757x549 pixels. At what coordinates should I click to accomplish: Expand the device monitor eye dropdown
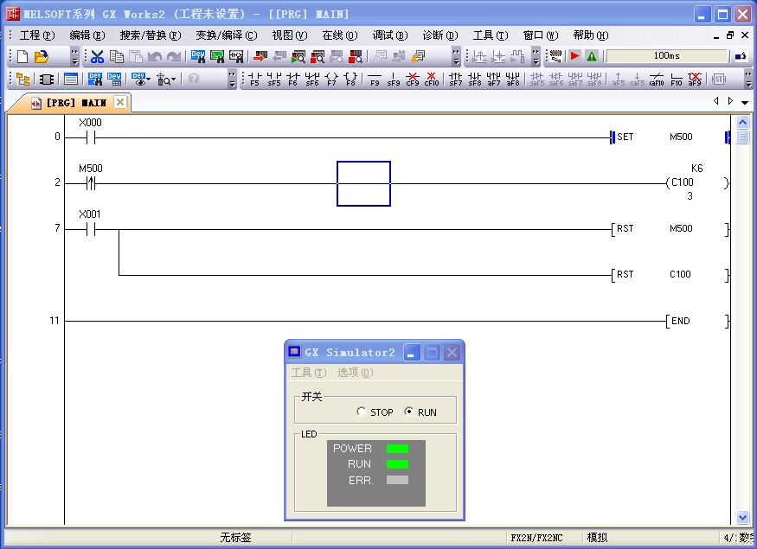[x=148, y=79]
